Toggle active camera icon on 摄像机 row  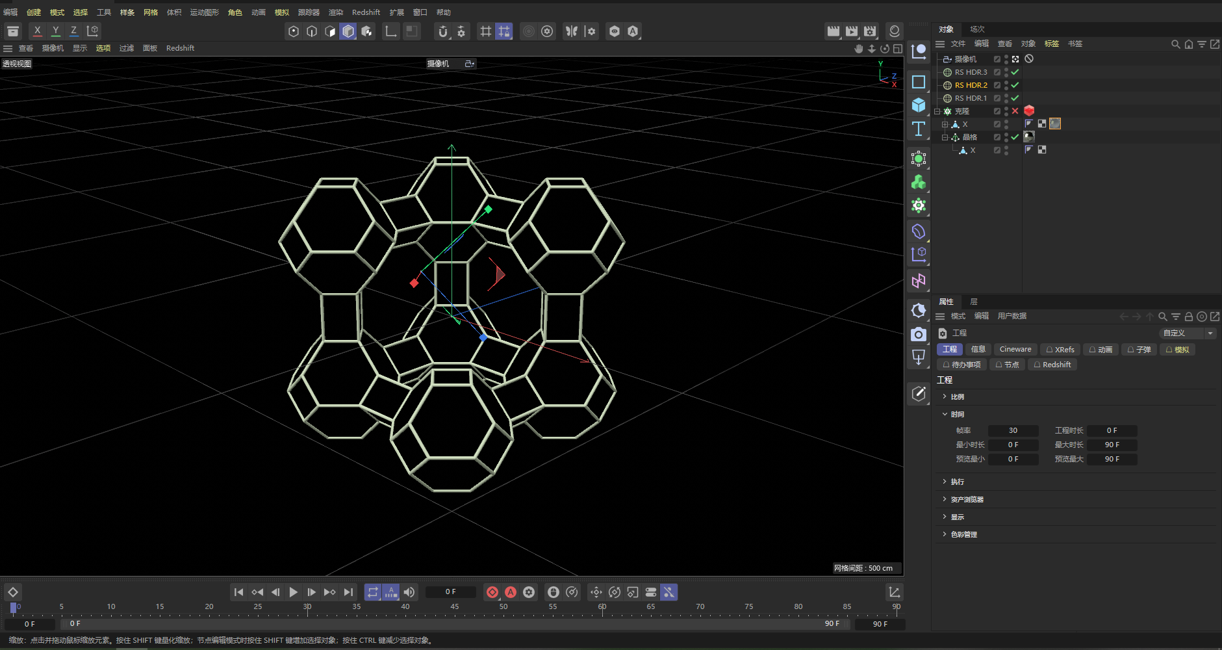(1015, 59)
